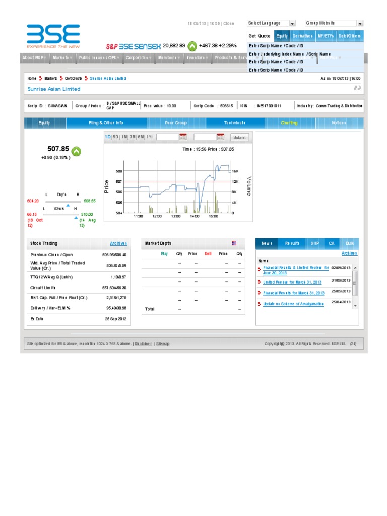Click the red bullet of Limited Review March news
Screen dimensions: 387x516
point(260,282)
